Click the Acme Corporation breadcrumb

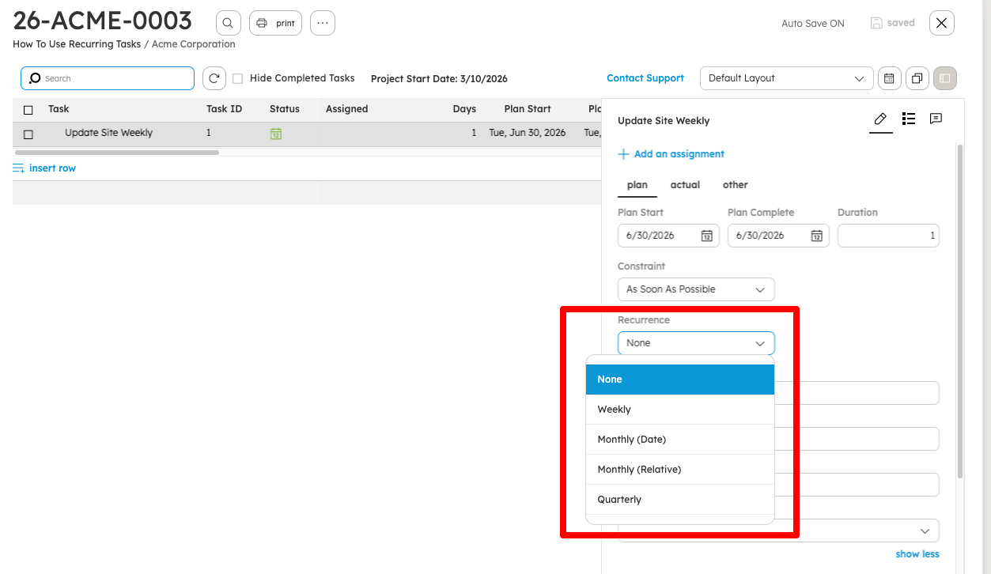[x=194, y=44]
